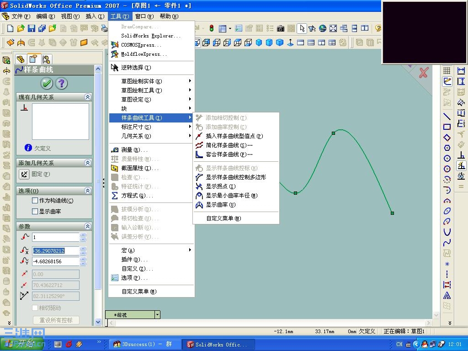Select the Rectangle sketch tool
Screen dimensions: 468x351
tap(447, 127)
